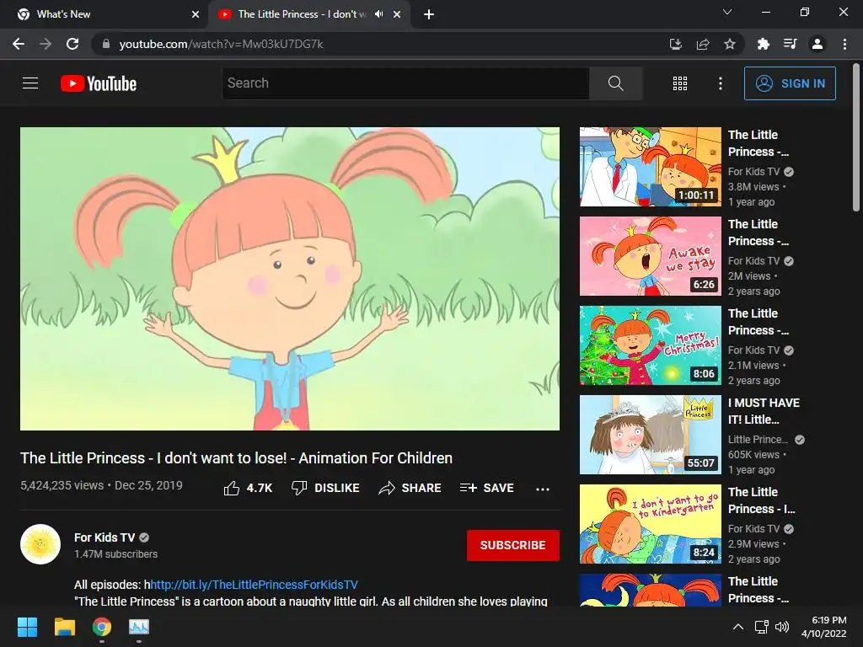863x647 pixels.
Task: Click the install app icon in address bar
Action: 676,44
